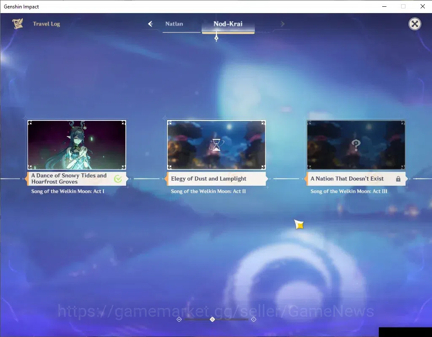The image size is (432, 337).
Task: Open the Act I quest thumbnail image
Action: click(x=77, y=145)
